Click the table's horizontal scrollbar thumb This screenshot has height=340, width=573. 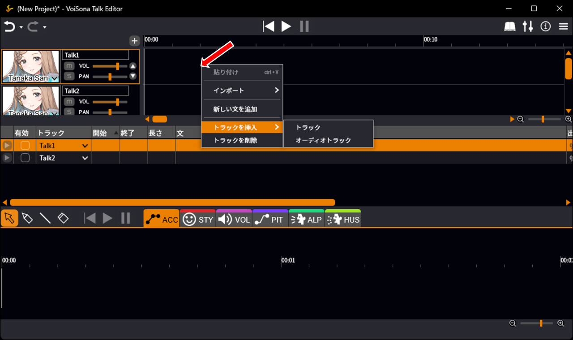coord(172,202)
